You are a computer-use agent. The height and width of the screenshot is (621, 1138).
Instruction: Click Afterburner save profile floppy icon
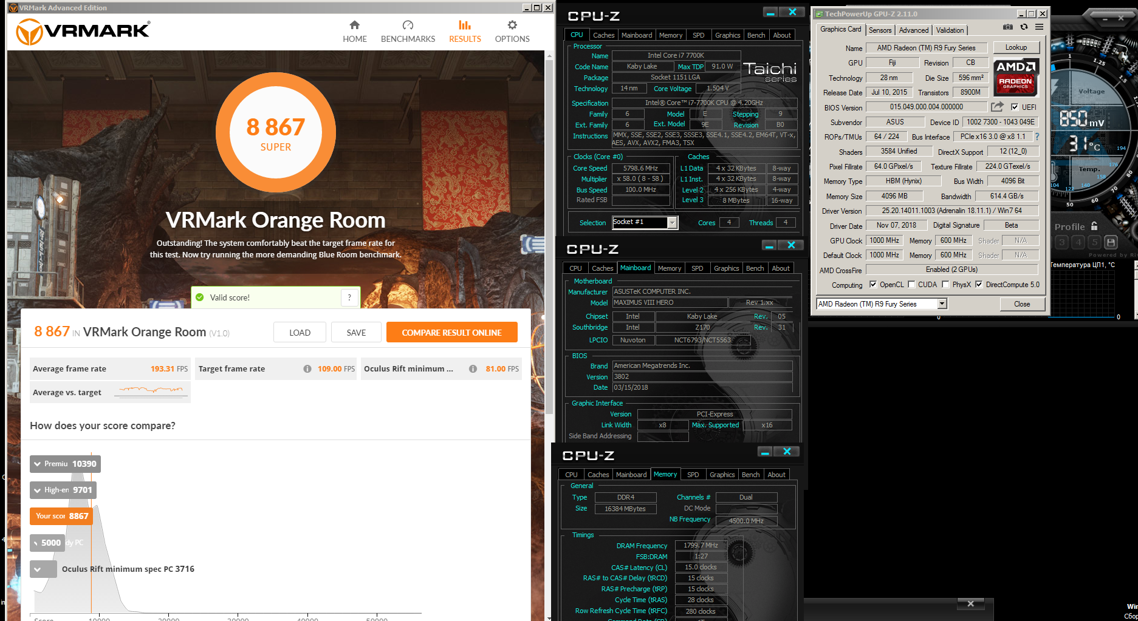pyautogui.click(x=1111, y=242)
